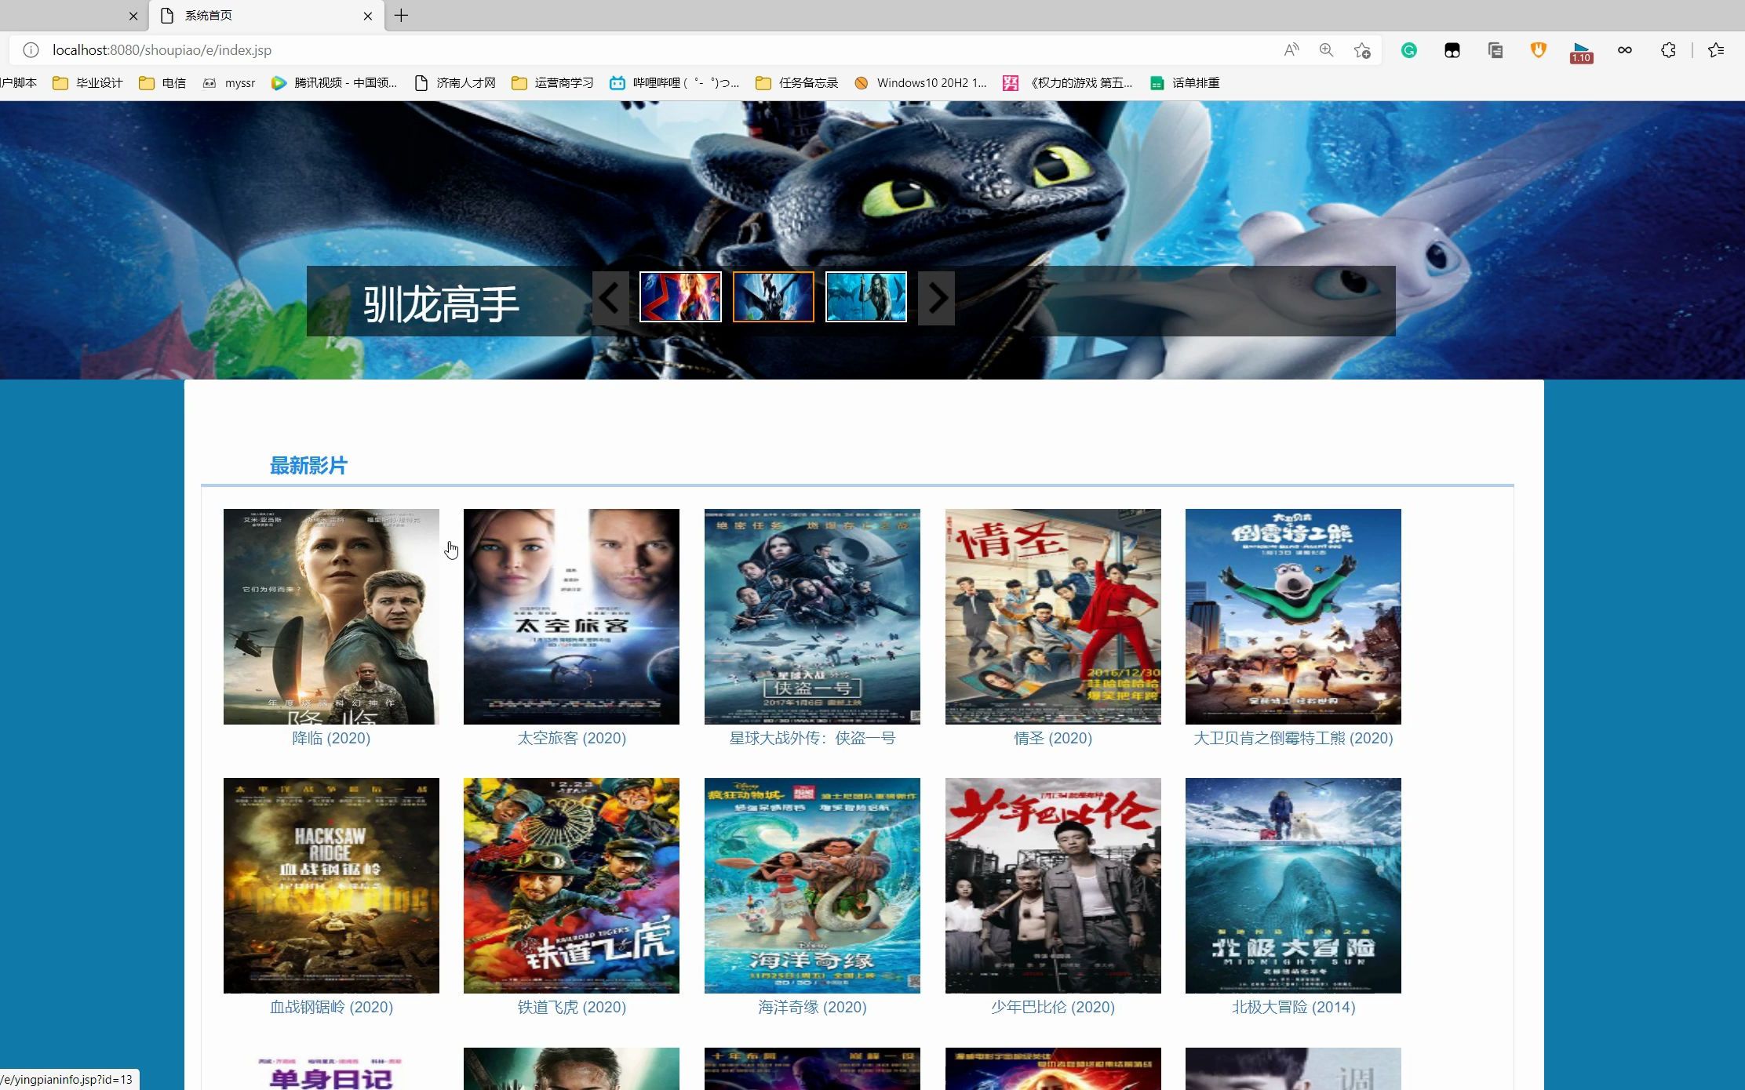Open the 降临 movie poster
1745x1090 pixels.
tap(331, 616)
